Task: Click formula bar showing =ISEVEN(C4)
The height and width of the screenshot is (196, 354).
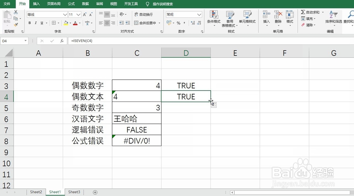Action: click(x=211, y=41)
